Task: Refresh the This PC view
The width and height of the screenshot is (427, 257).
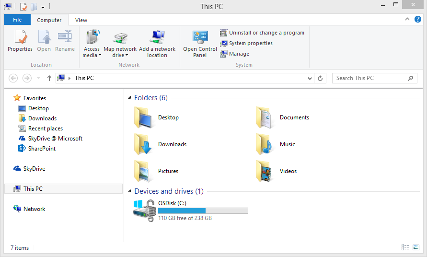Action: [x=321, y=78]
